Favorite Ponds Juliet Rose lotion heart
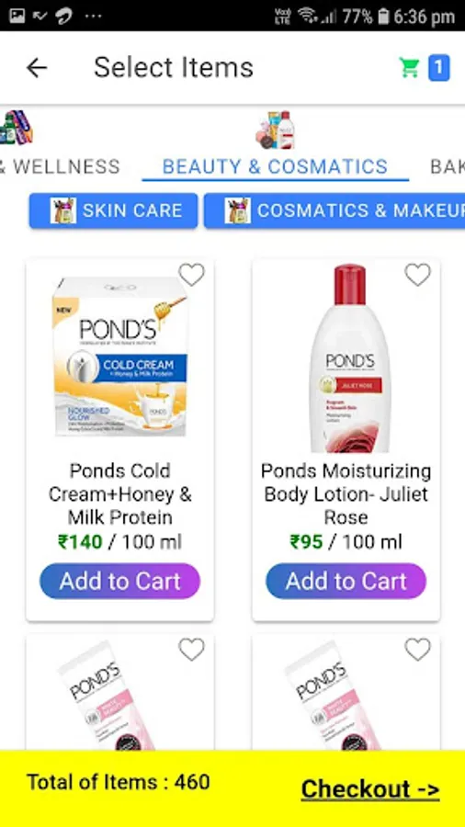 click(x=417, y=274)
